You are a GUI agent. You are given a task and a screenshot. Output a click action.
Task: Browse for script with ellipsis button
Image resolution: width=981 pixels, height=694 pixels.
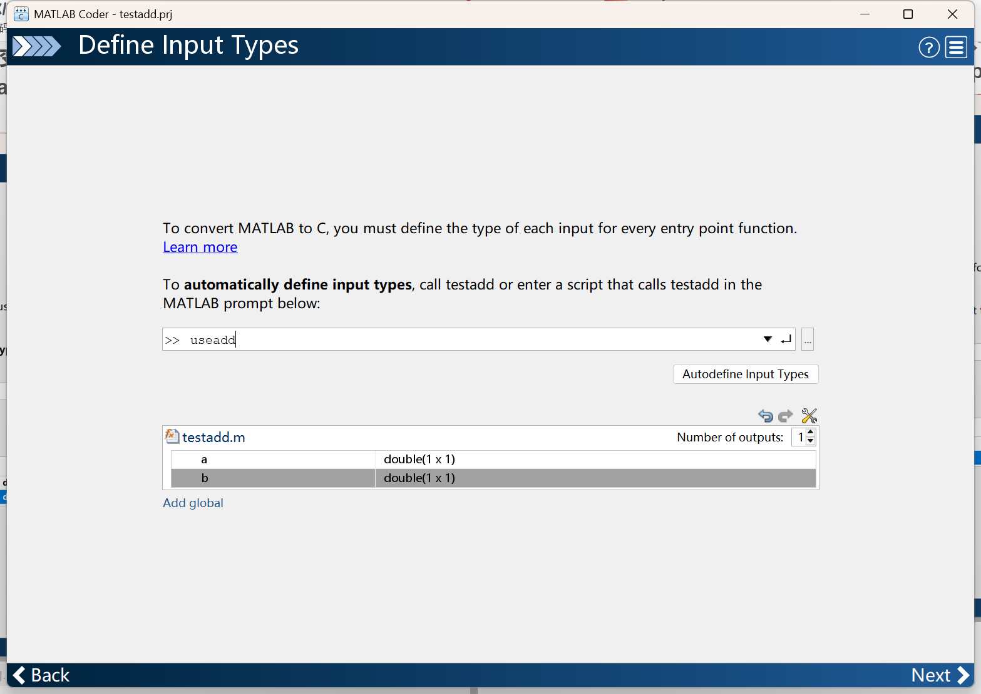808,339
